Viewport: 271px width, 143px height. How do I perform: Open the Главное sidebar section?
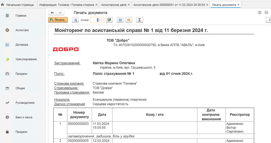21,16
